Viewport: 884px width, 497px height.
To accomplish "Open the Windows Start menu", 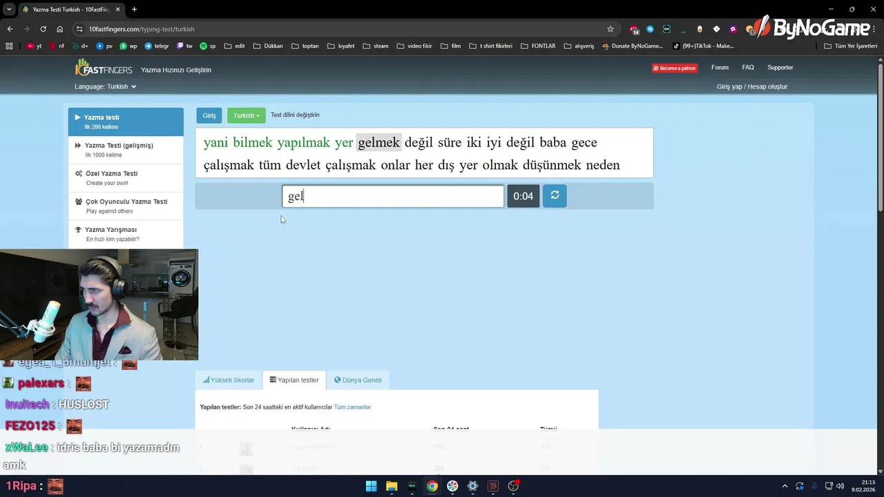I will [x=371, y=486].
